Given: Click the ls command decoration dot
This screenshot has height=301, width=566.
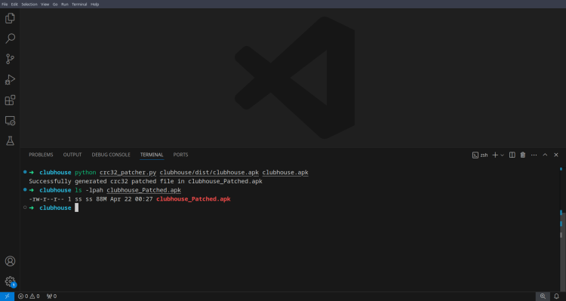Looking at the screenshot, I should [x=25, y=189].
